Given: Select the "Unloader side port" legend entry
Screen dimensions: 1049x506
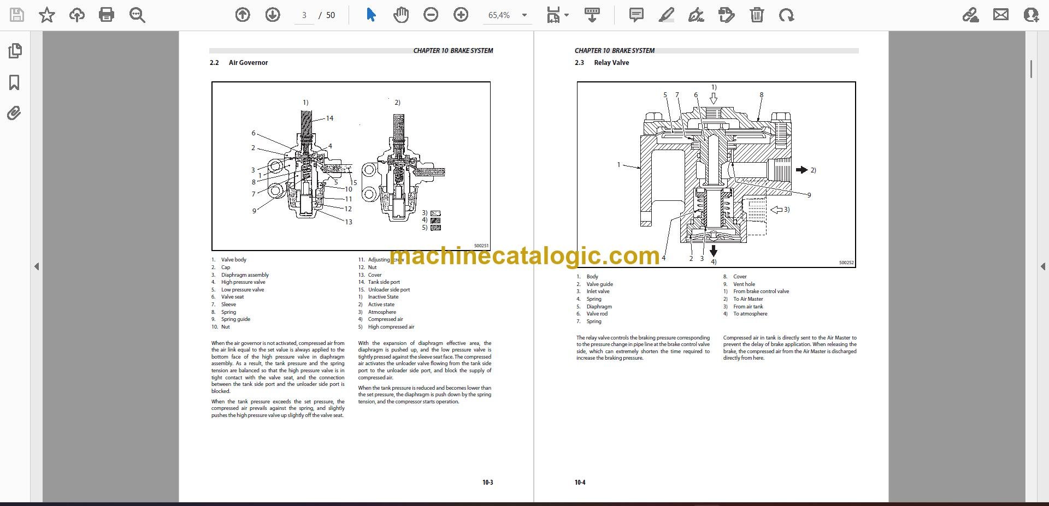Looking at the screenshot, I should pyautogui.click(x=389, y=290).
